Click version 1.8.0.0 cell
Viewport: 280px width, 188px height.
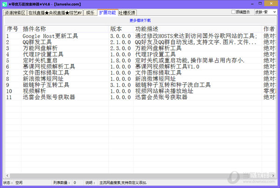click(120, 60)
